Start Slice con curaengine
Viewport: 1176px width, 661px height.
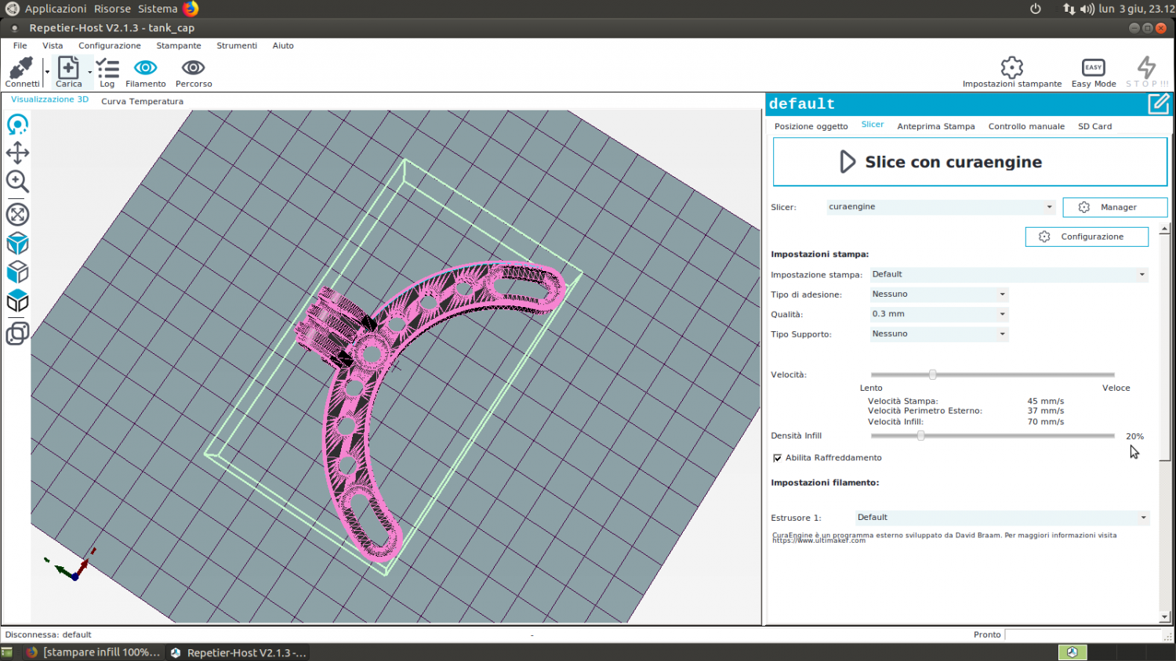(970, 162)
